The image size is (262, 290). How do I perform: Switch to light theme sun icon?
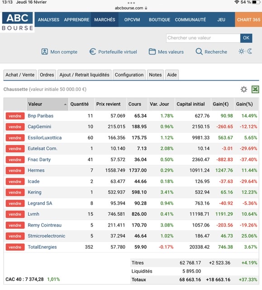click(241, 51)
